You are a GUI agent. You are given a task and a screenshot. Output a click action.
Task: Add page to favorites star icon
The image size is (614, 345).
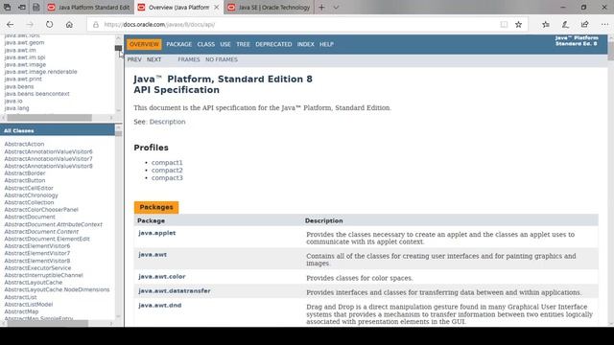tap(518, 25)
